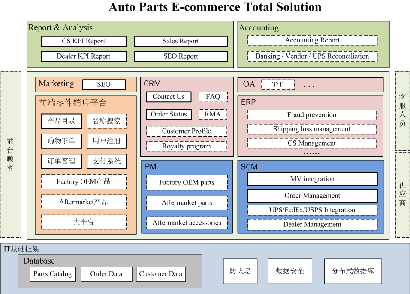The image size is (410, 294).
Task: Open the SEO Report box
Action: [181, 56]
